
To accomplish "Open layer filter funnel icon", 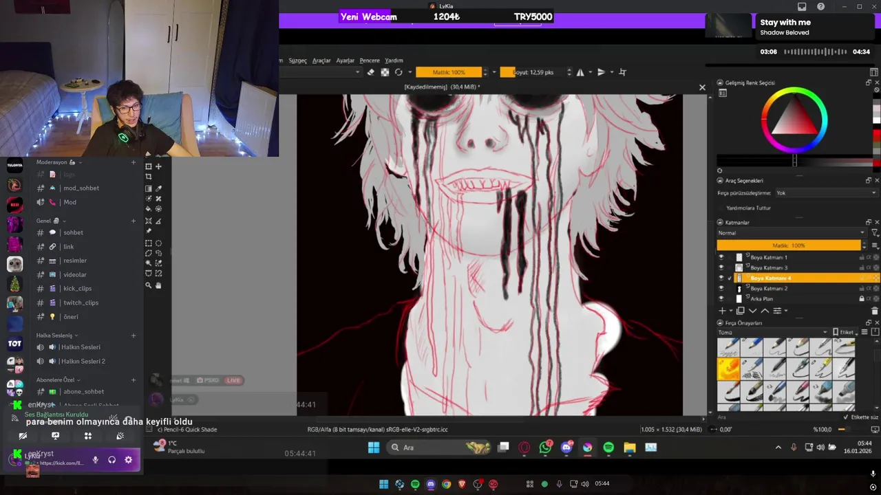I will coord(875,233).
